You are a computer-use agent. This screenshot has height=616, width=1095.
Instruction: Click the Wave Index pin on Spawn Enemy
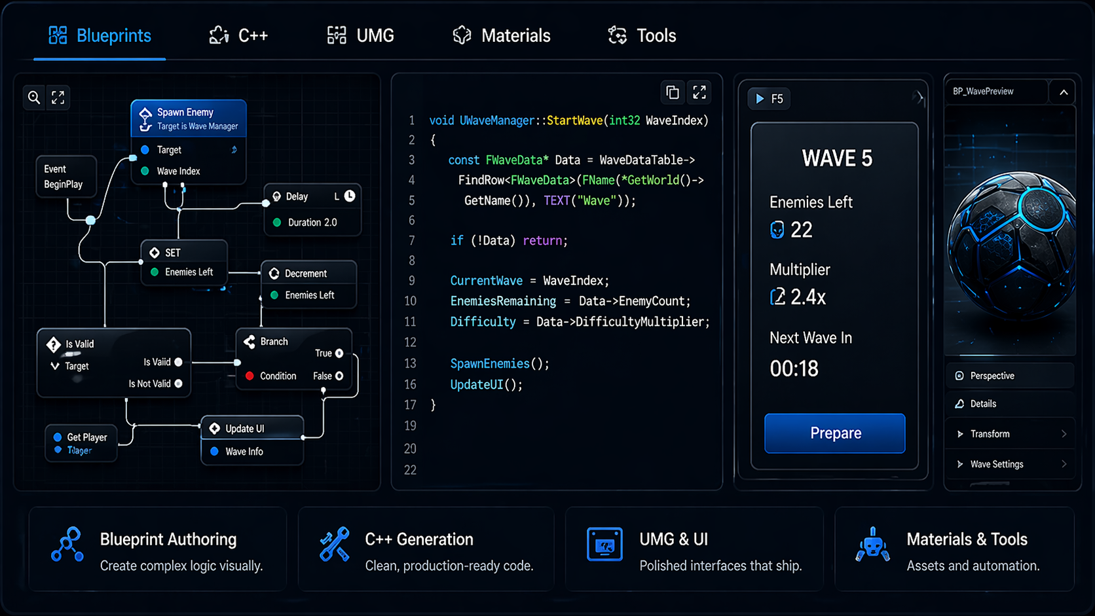point(145,171)
